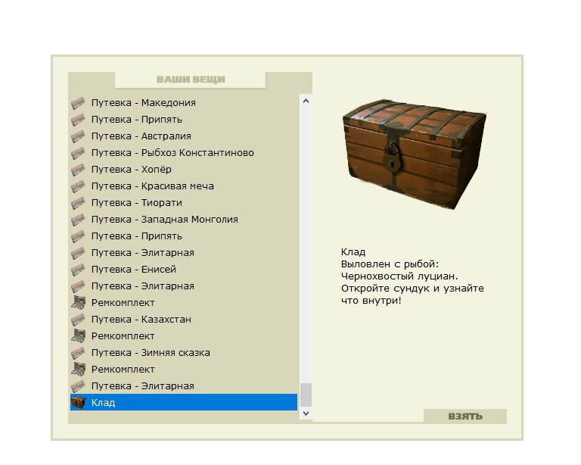The height and width of the screenshot is (465, 581).
Task: Select Путевка - Красивая меча item
Action: click(x=184, y=186)
